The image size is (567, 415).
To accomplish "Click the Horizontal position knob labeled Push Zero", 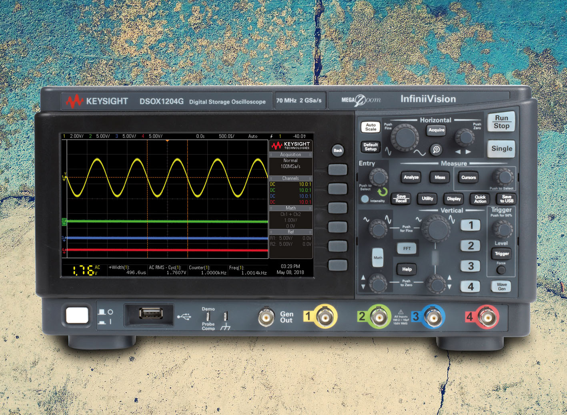I will [x=465, y=137].
